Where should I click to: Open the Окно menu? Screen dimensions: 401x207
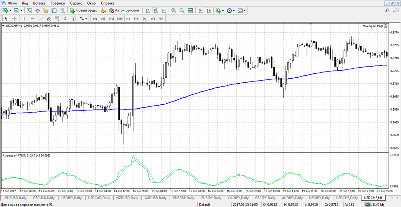(91, 3)
